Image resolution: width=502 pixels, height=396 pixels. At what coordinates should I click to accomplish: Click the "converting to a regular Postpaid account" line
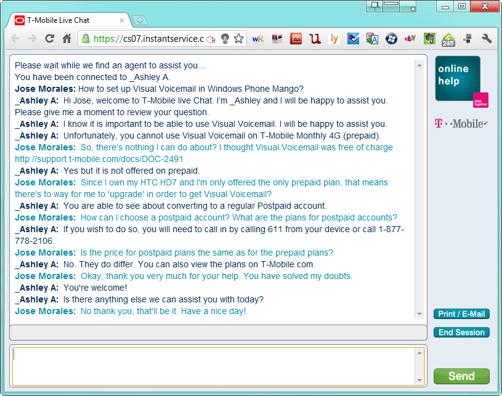point(195,206)
